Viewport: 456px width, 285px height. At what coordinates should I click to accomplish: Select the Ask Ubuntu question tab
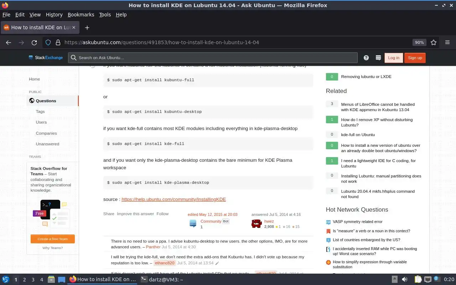40,27
